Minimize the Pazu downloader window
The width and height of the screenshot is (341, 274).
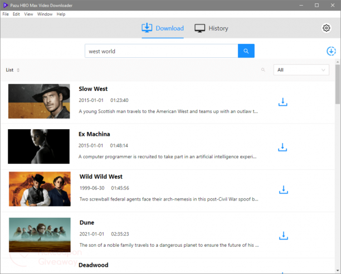tap(301, 5)
